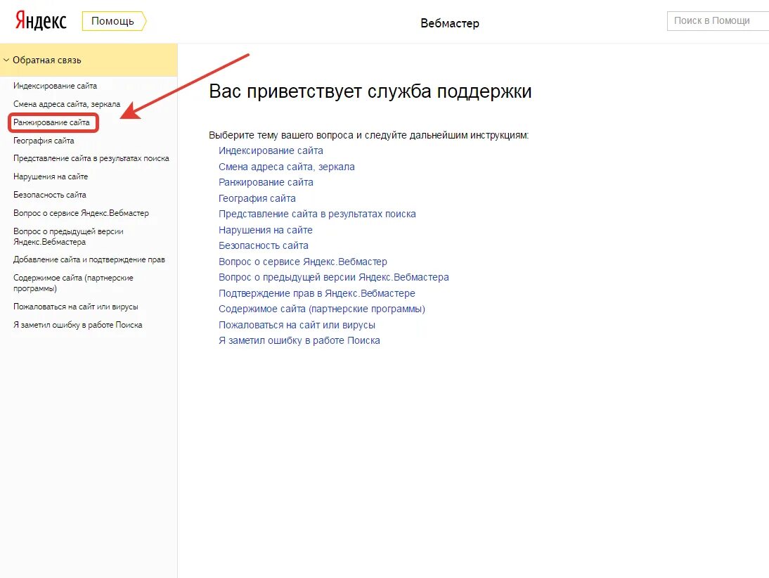The image size is (769, 578).
Task: Open Нарушения на сайте in sidebar
Action: [x=51, y=176]
